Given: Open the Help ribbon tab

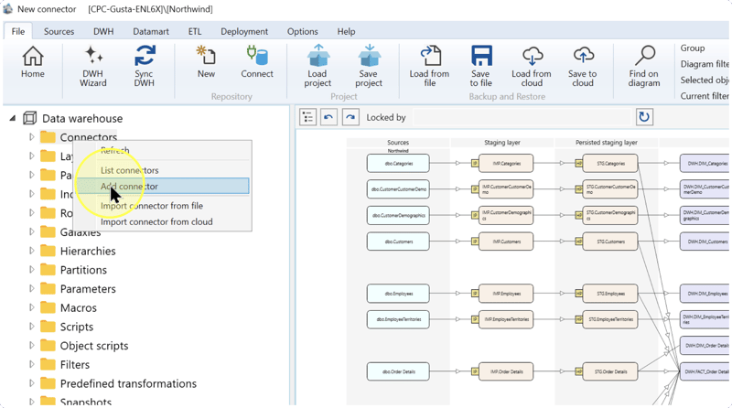Looking at the screenshot, I should [x=346, y=31].
